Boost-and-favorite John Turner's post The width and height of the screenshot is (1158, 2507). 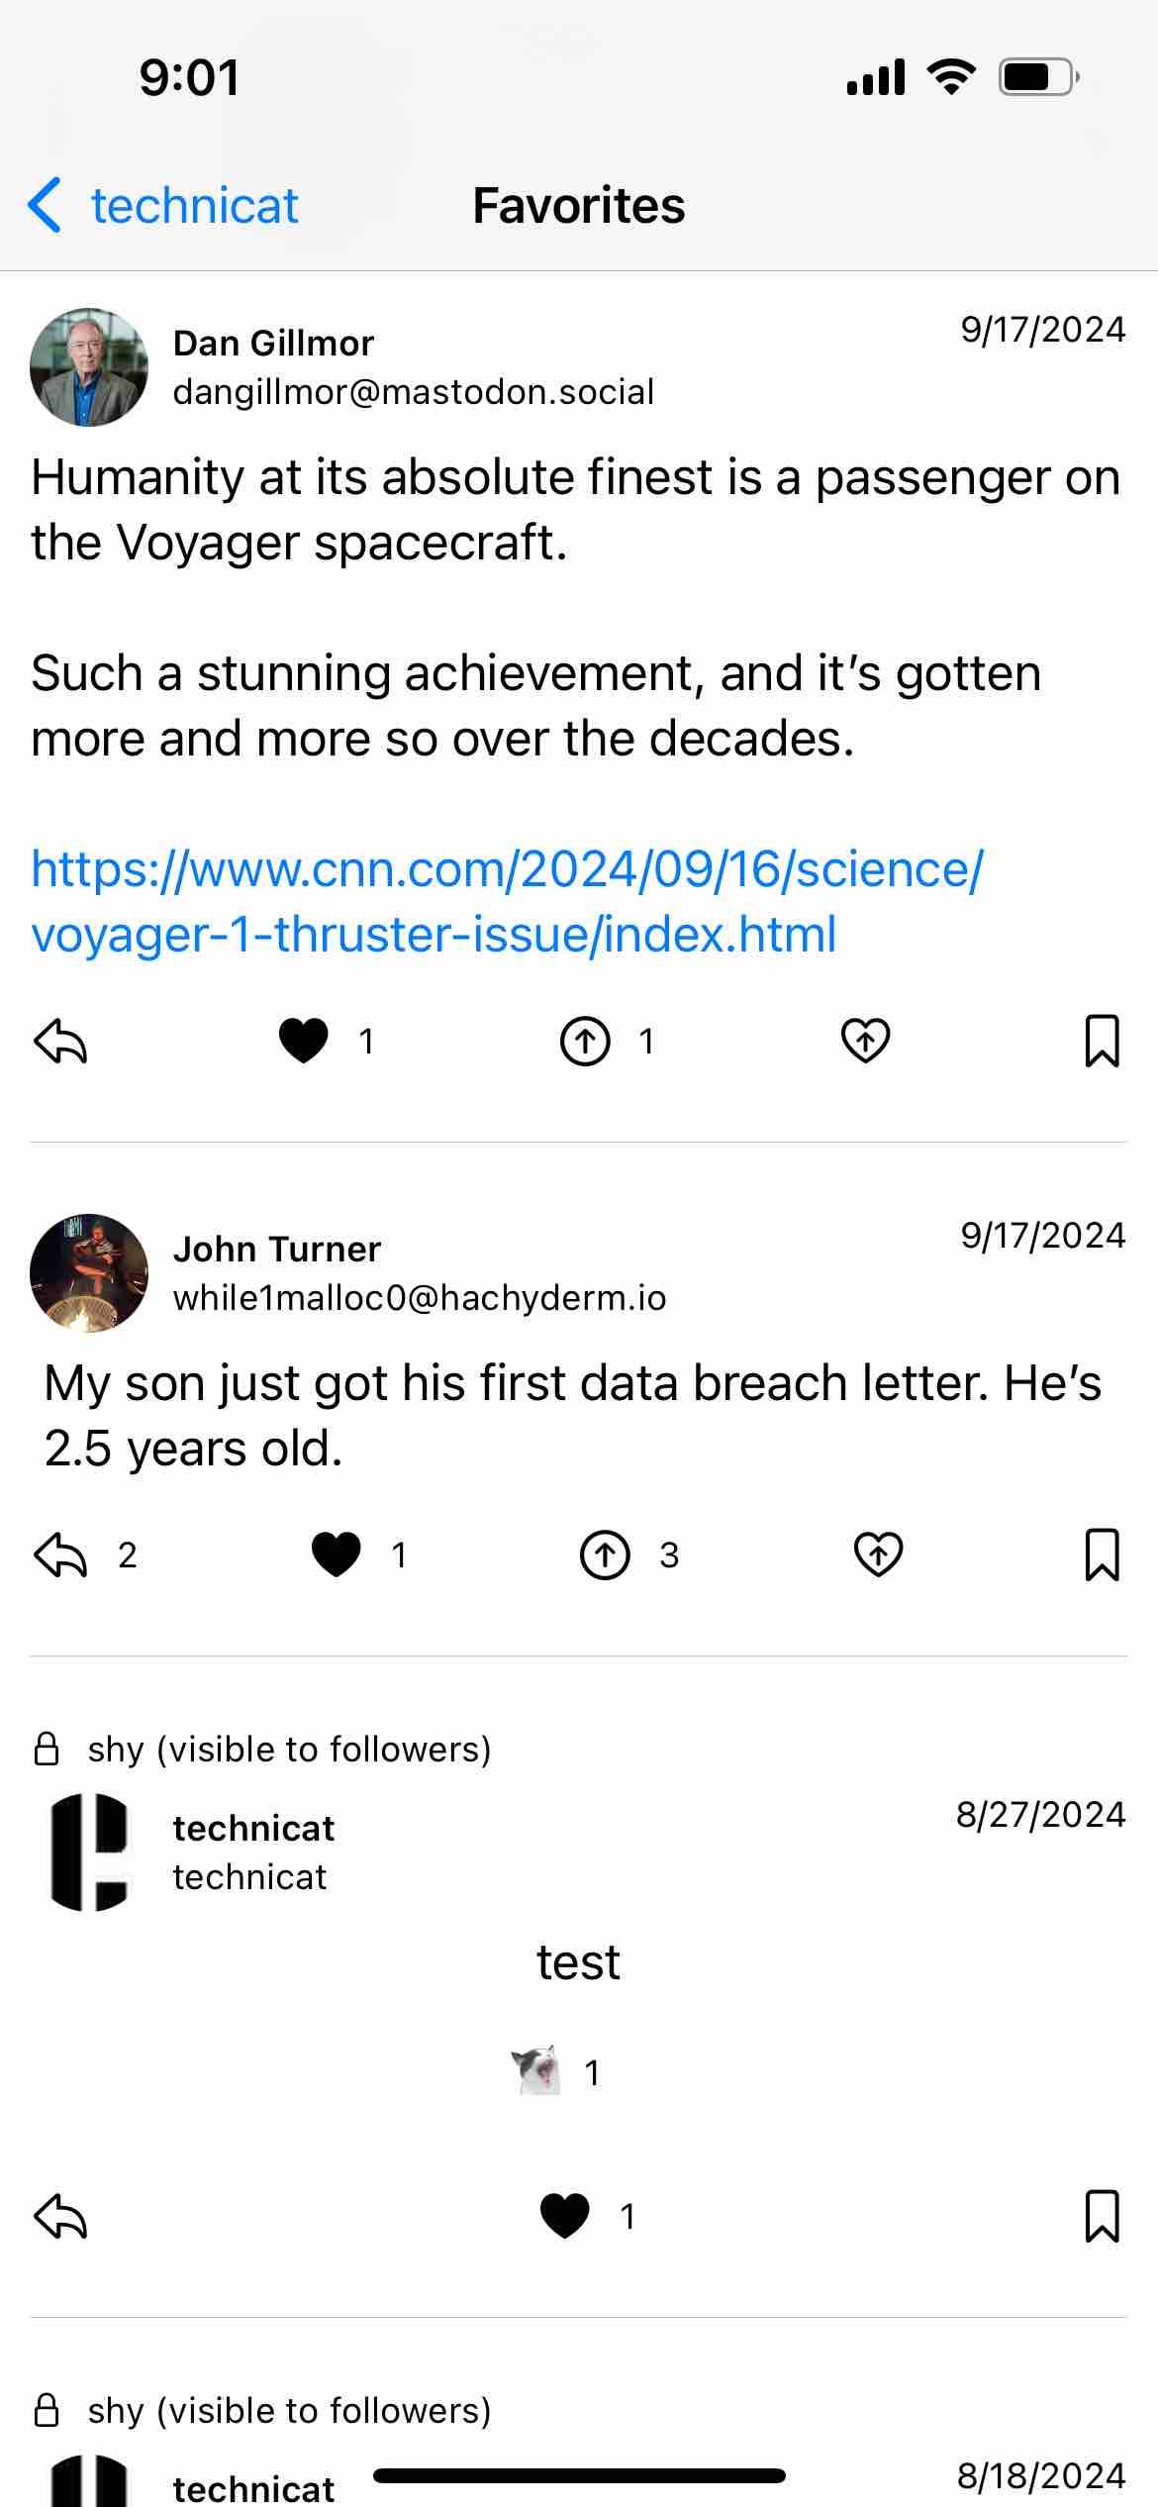(879, 1554)
